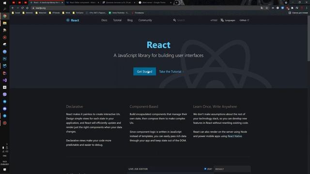Click the RESULT panel label
This screenshot has height=174, width=310.
tap(219, 169)
